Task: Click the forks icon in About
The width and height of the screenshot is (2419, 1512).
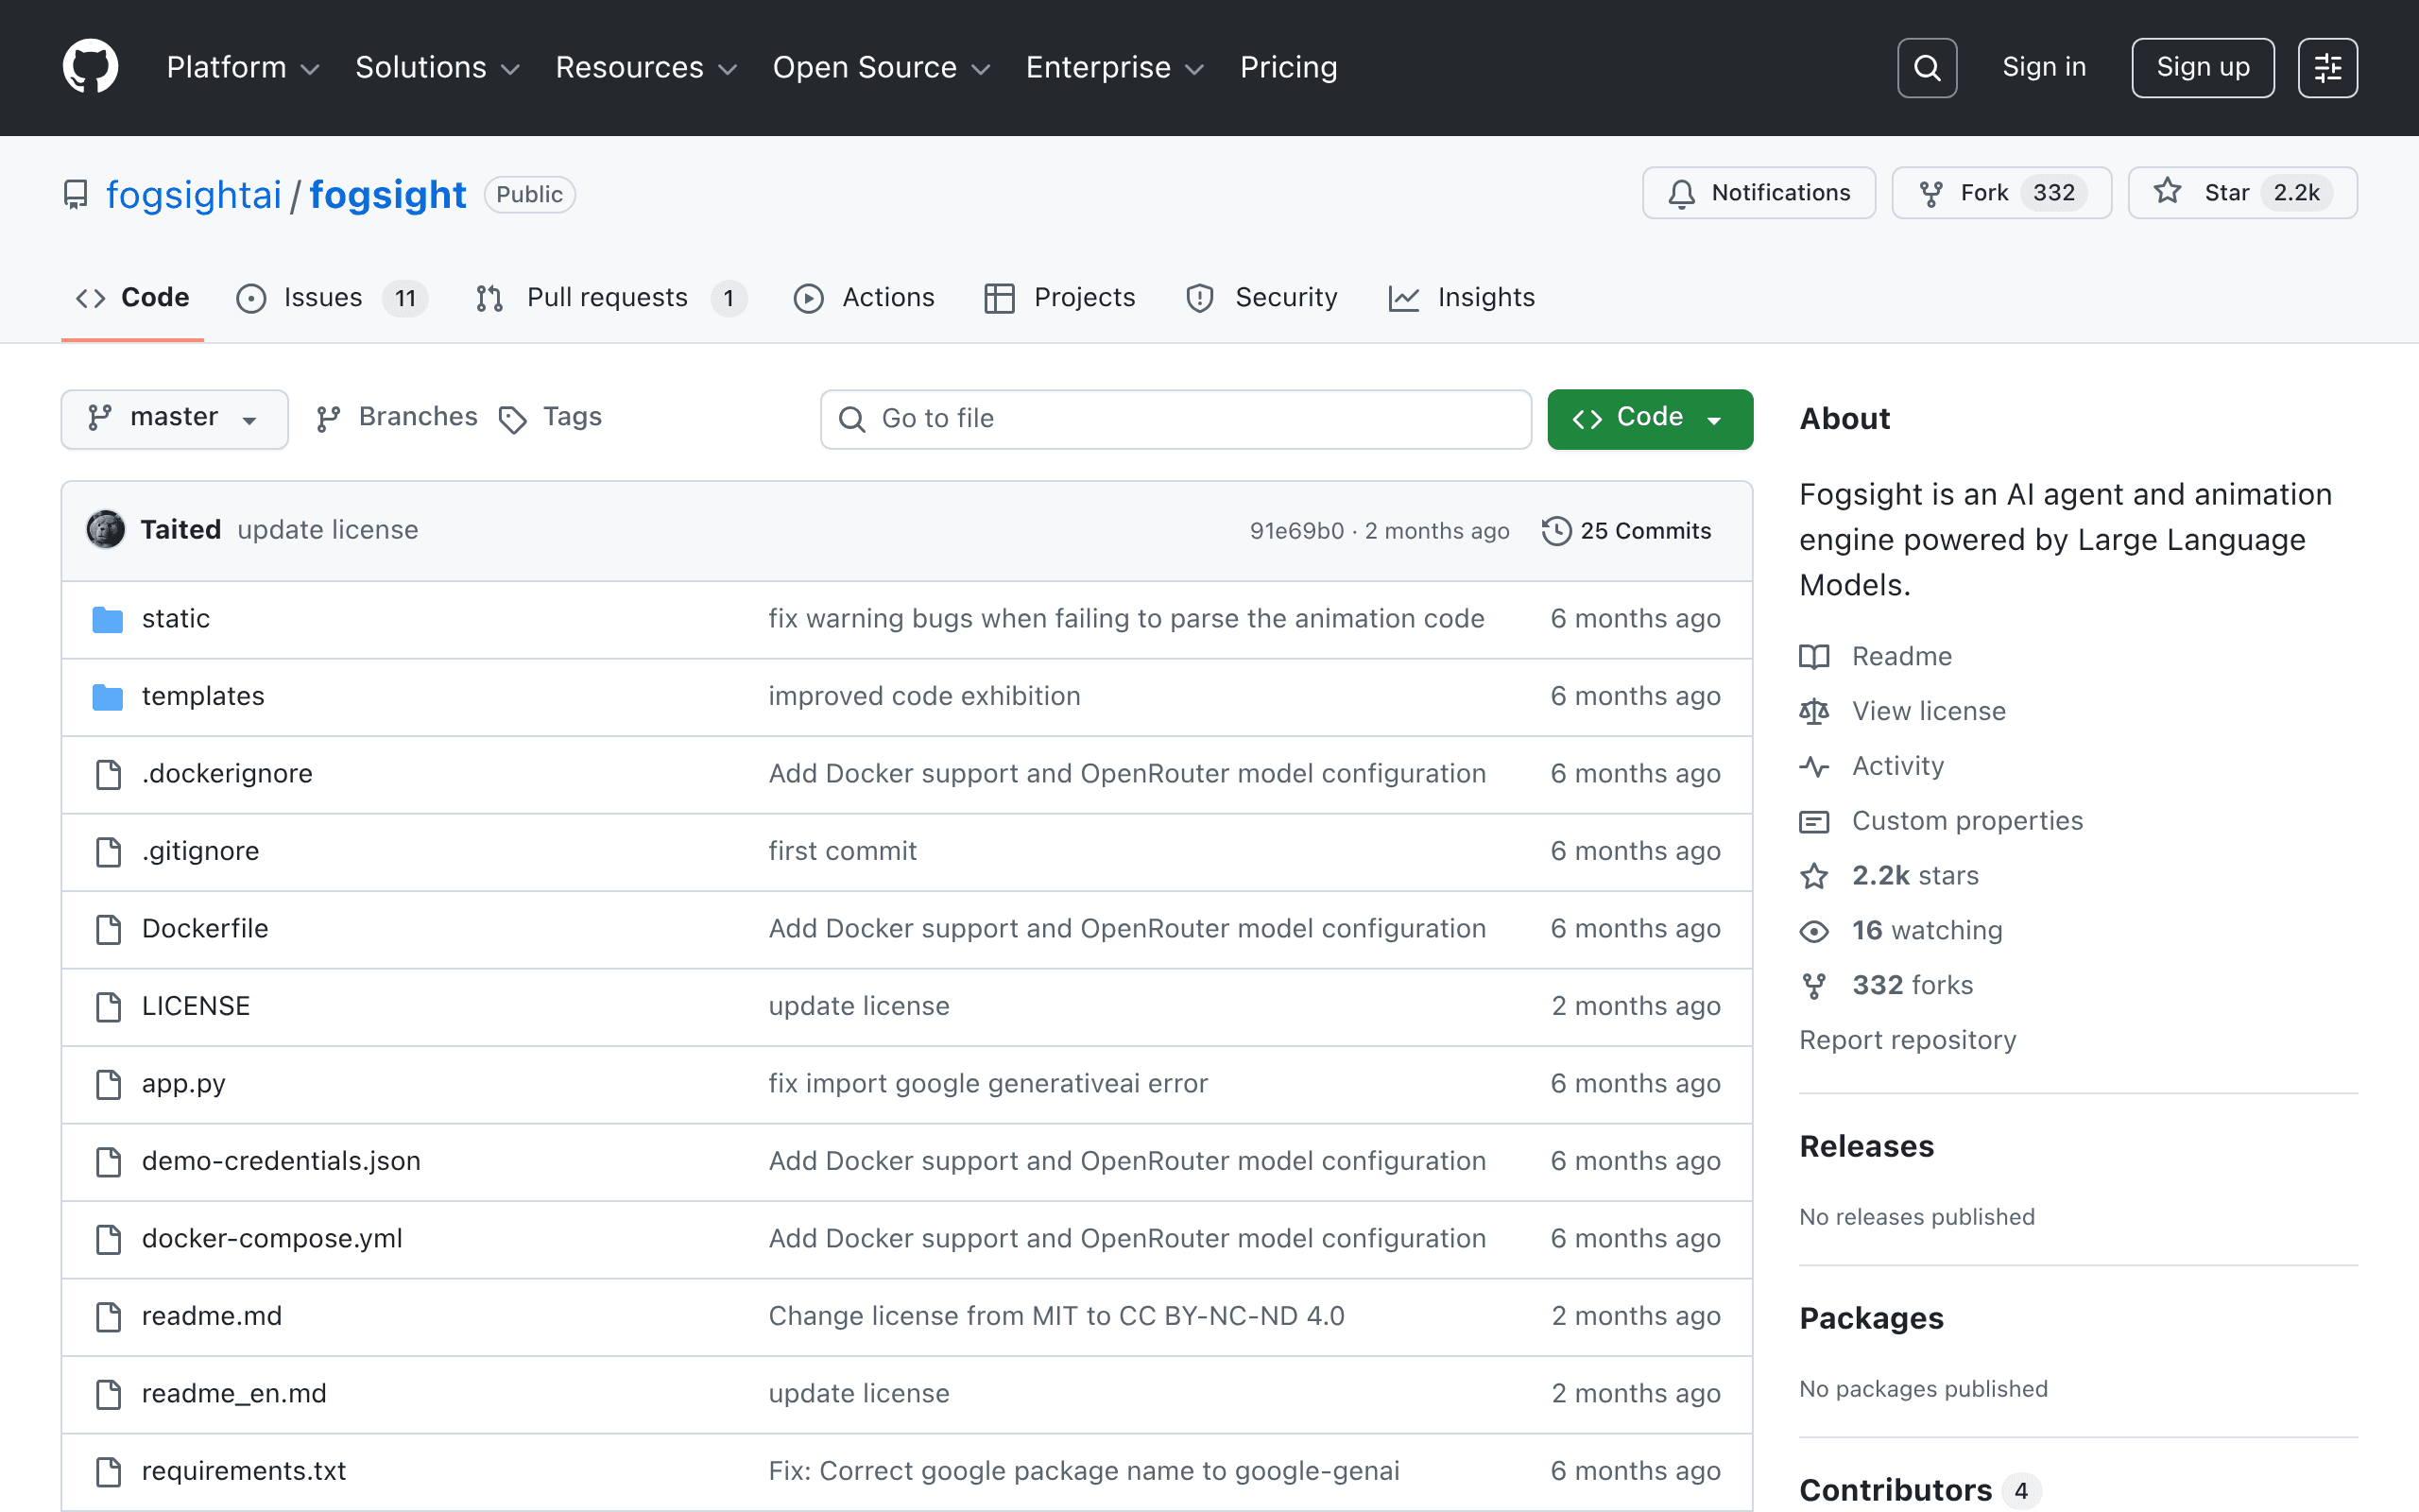Action: (1814, 986)
